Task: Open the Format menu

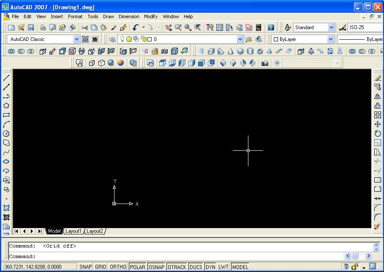Action: click(x=75, y=16)
